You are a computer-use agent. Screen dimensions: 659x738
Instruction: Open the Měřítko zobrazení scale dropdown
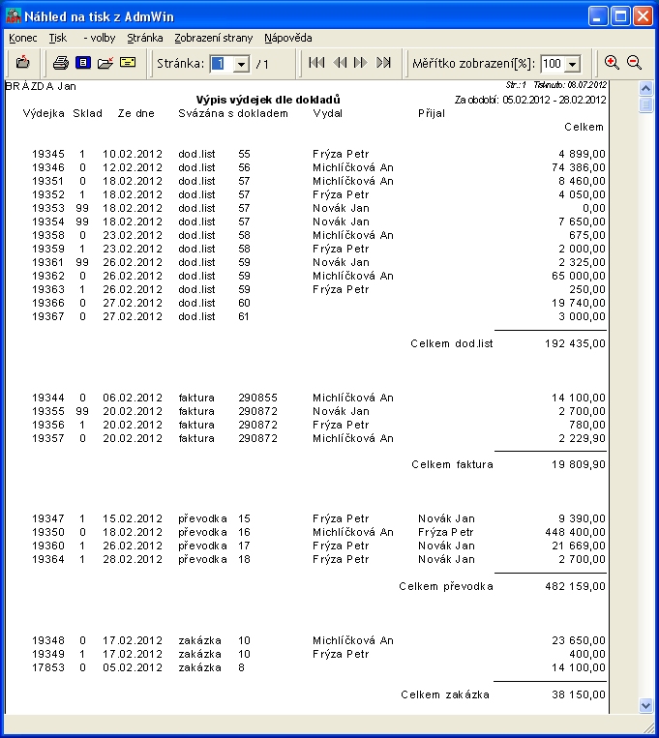[x=572, y=64]
